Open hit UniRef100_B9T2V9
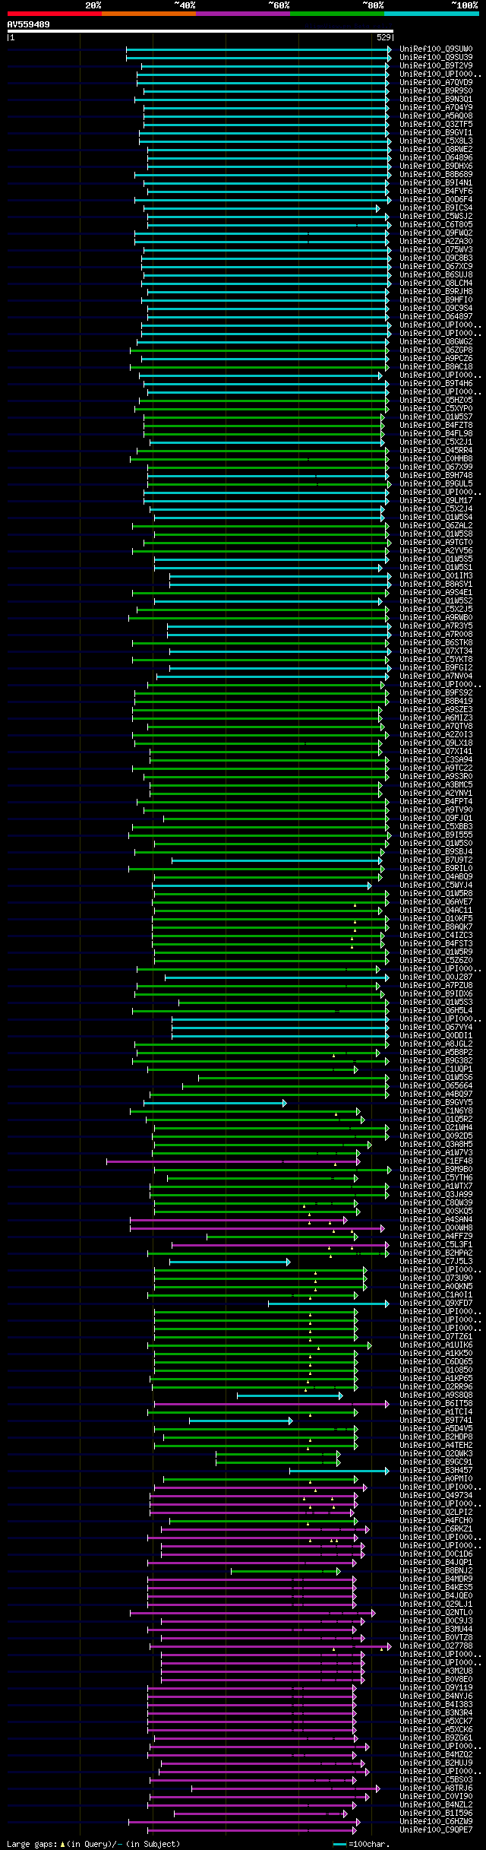This screenshot has height=1850, width=486. click(x=436, y=66)
